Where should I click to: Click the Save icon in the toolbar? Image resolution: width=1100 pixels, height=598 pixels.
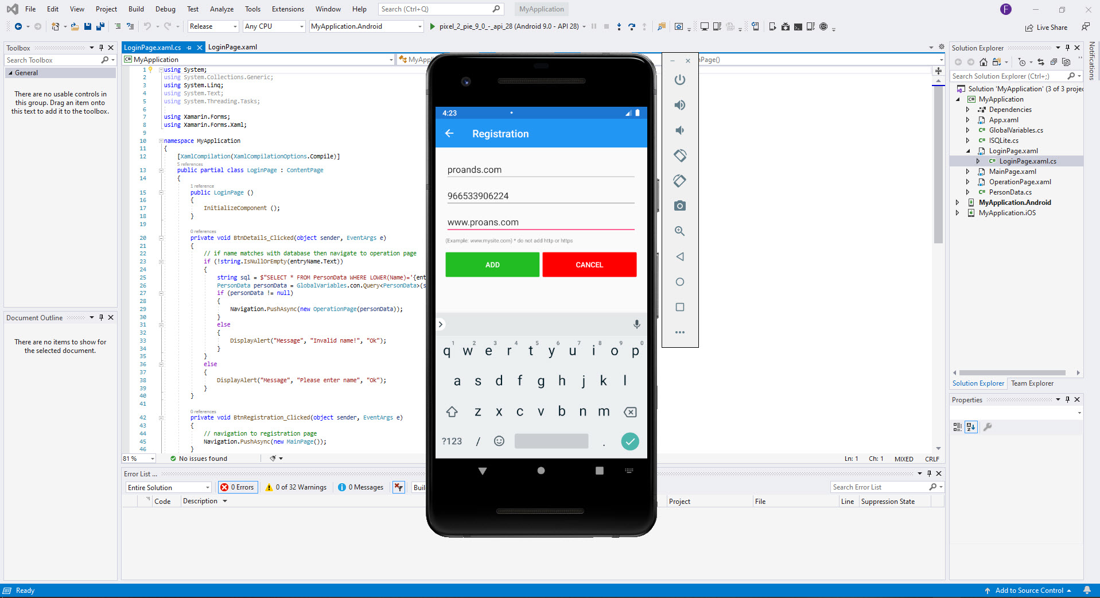(88, 26)
